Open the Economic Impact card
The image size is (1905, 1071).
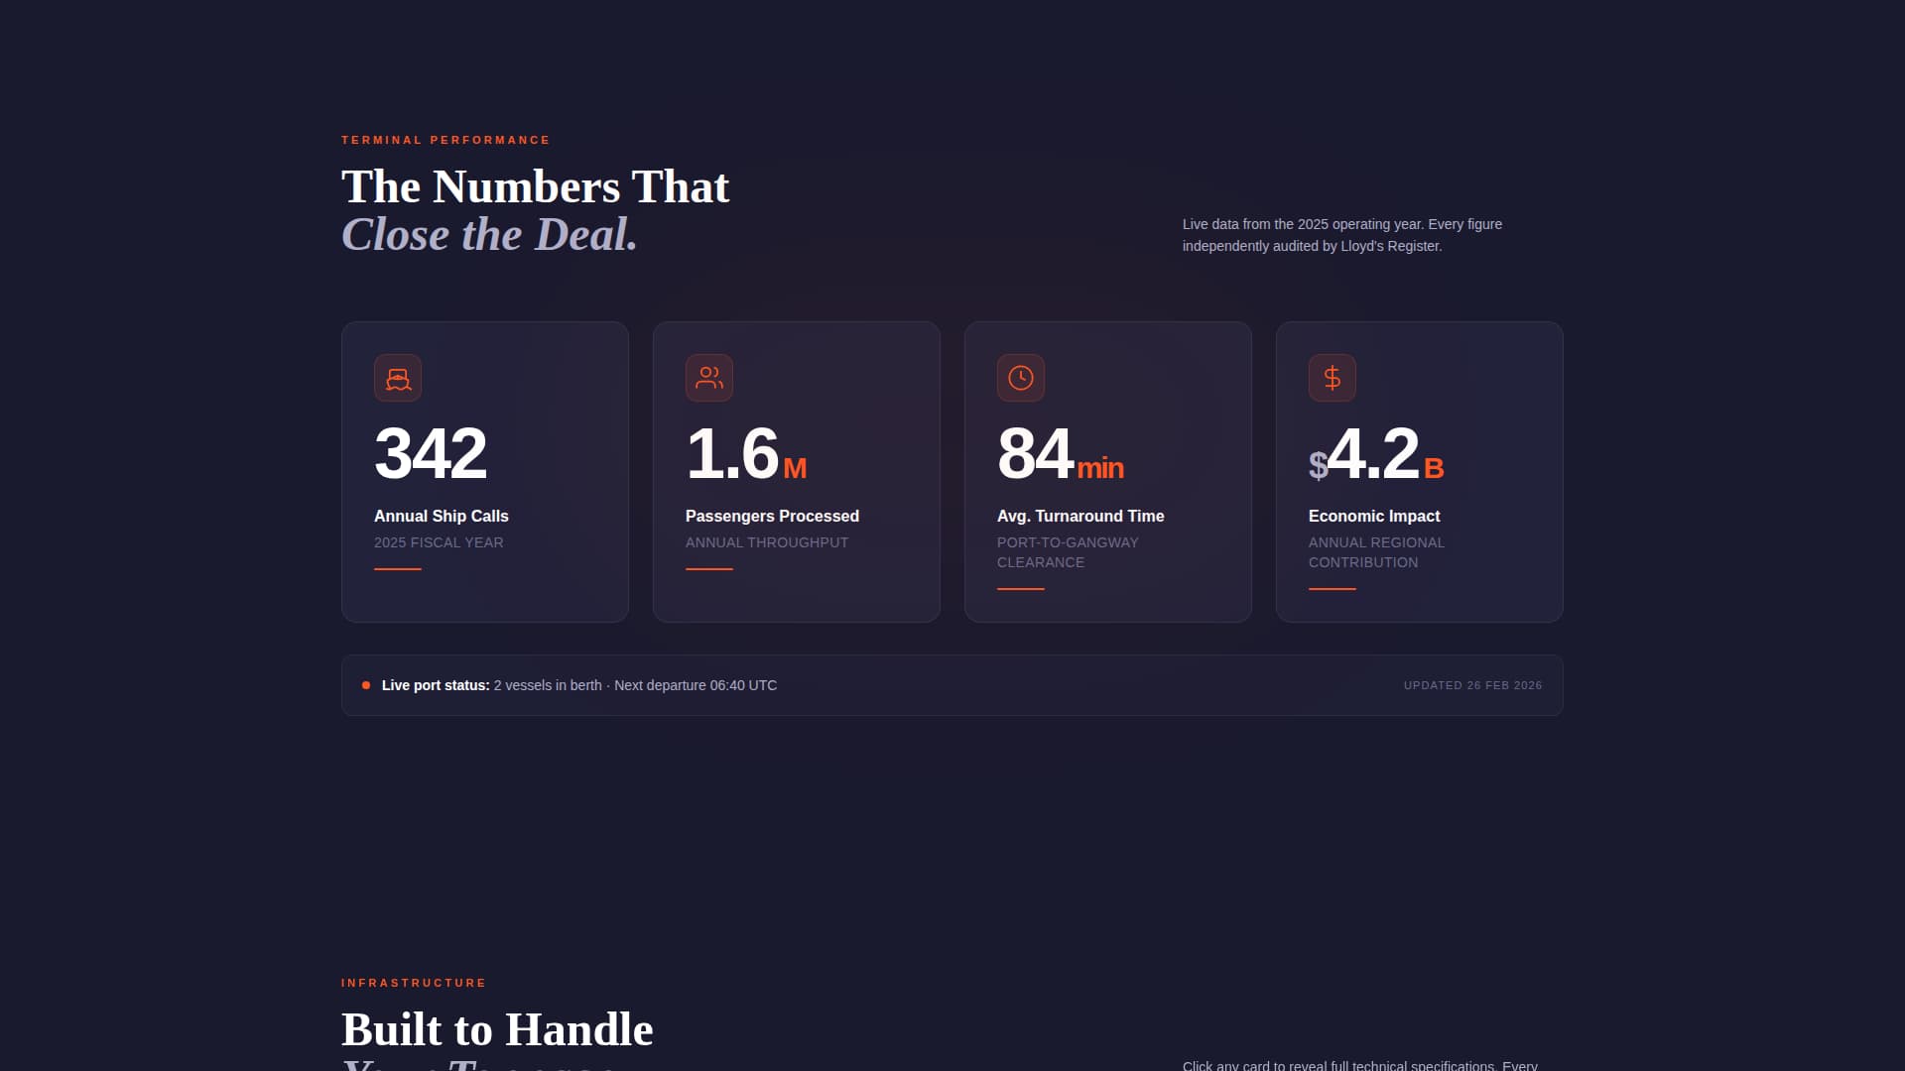[x=1419, y=471]
